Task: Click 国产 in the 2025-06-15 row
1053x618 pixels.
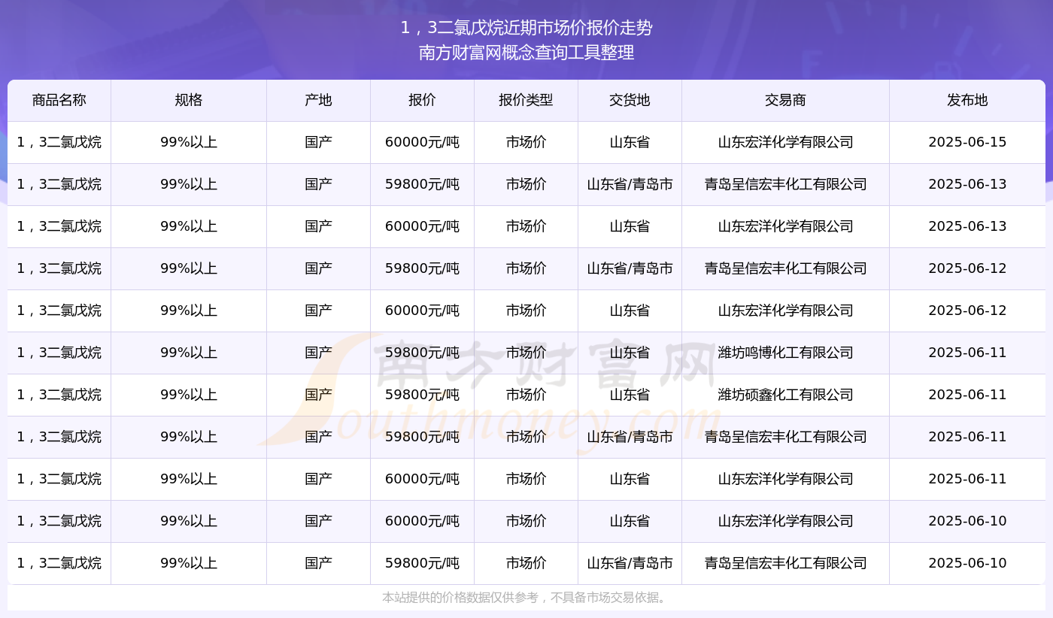Action: (x=318, y=142)
